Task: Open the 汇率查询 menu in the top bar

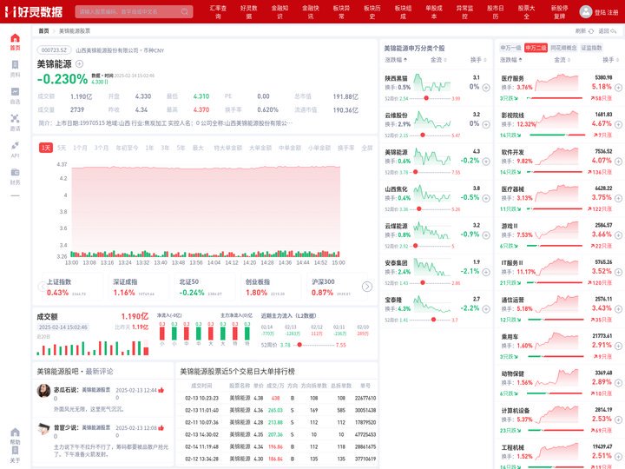Action: (x=218, y=12)
